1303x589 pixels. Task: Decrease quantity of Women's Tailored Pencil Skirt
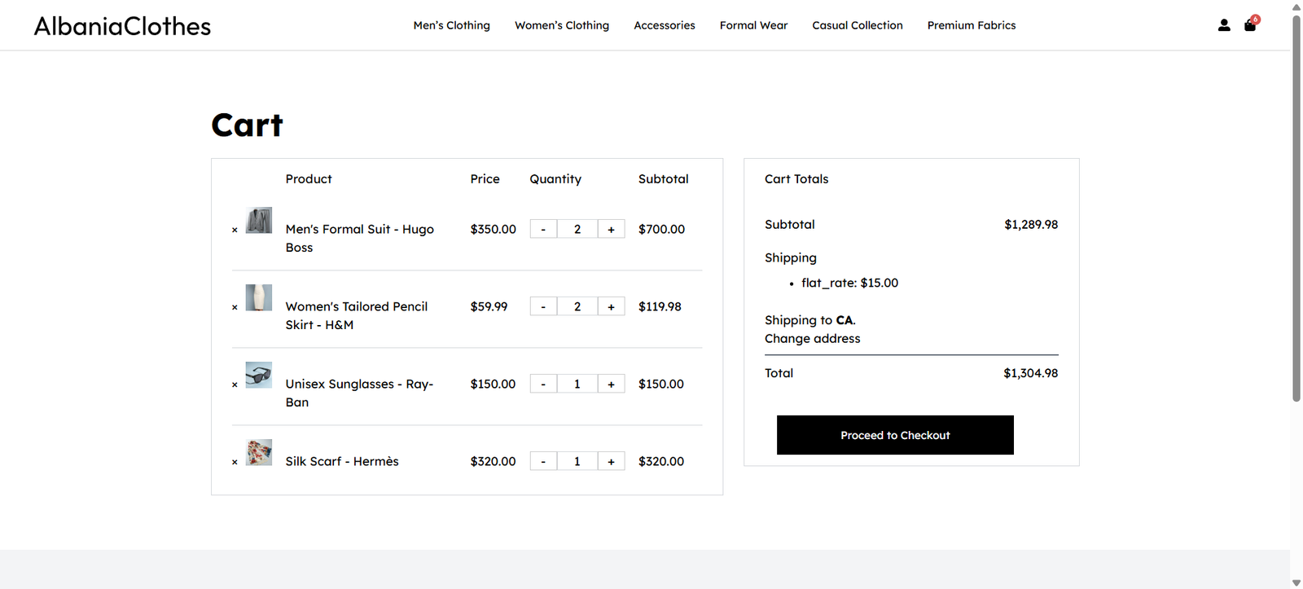tap(543, 306)
